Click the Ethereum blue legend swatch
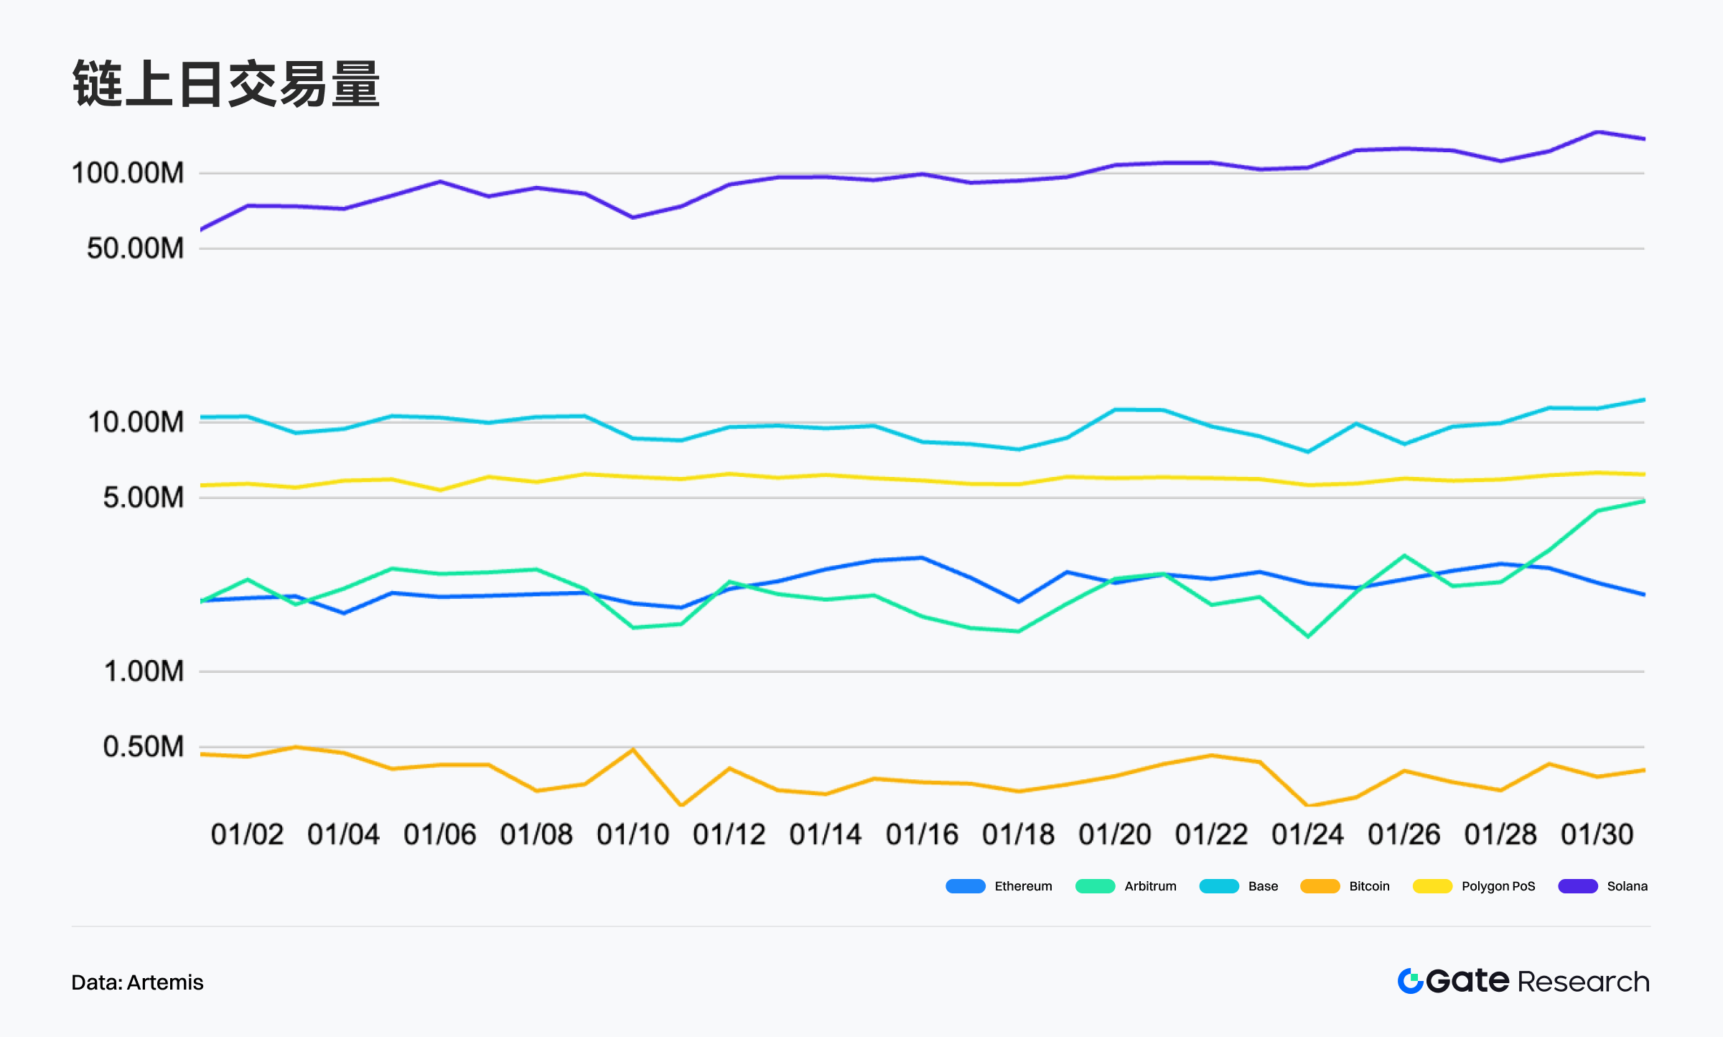Screen dimensions: 1723x1037 [965, 886]
